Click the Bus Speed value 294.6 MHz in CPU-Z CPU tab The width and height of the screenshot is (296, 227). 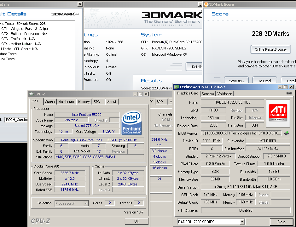coord(70,184)
